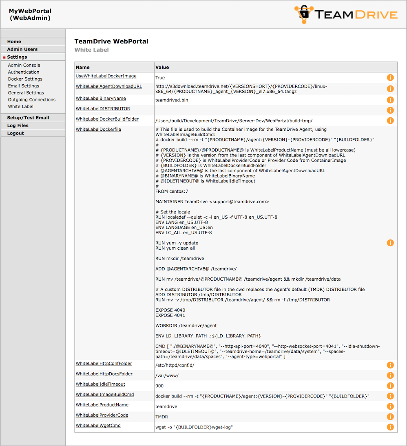
Task: Open Docker Settings page
Action: 25,79
